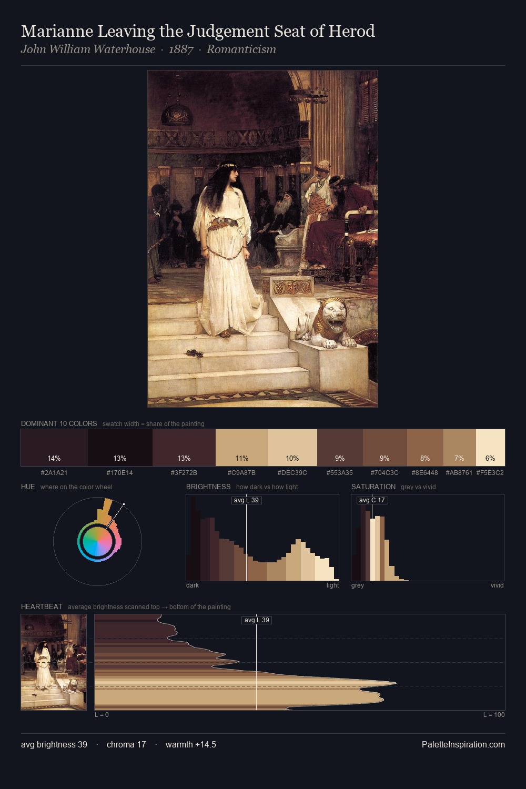The image size is (526, 789).
Task: Select the #DEC39C swatch at 10%
Action: tap(292, 448)
